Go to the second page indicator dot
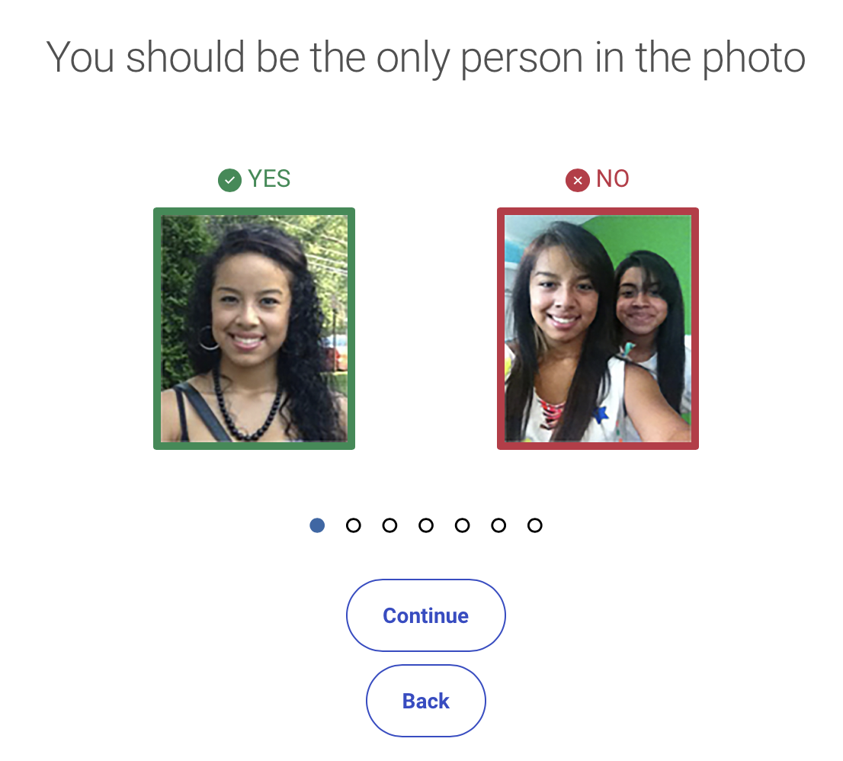Image resolution: width=843 pixels, height=761 pixels. pyautogui.click(x=353, y=525)
